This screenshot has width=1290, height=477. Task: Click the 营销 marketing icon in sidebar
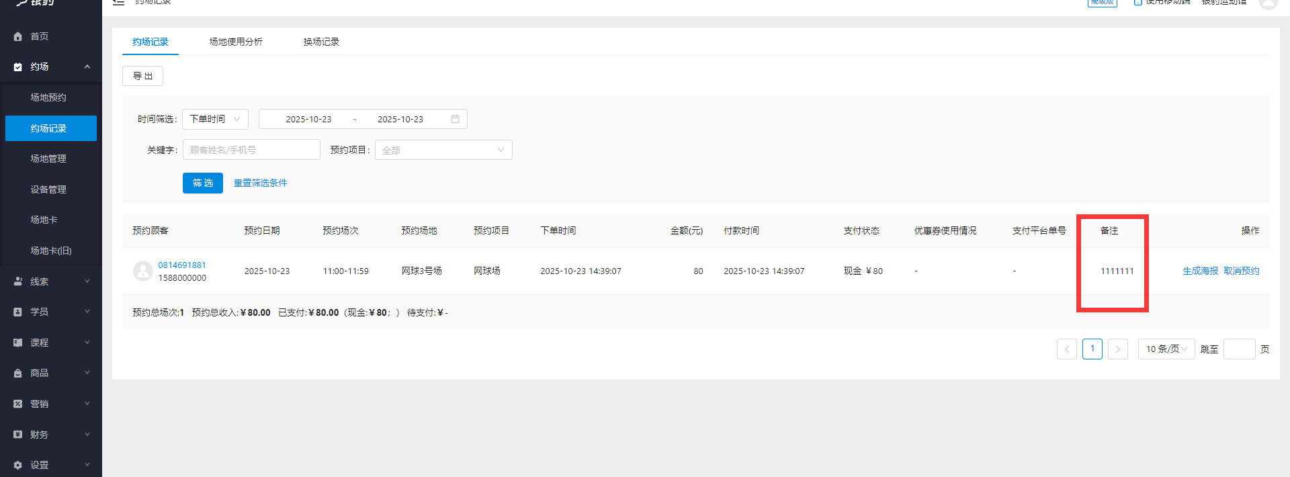point(17,404)
